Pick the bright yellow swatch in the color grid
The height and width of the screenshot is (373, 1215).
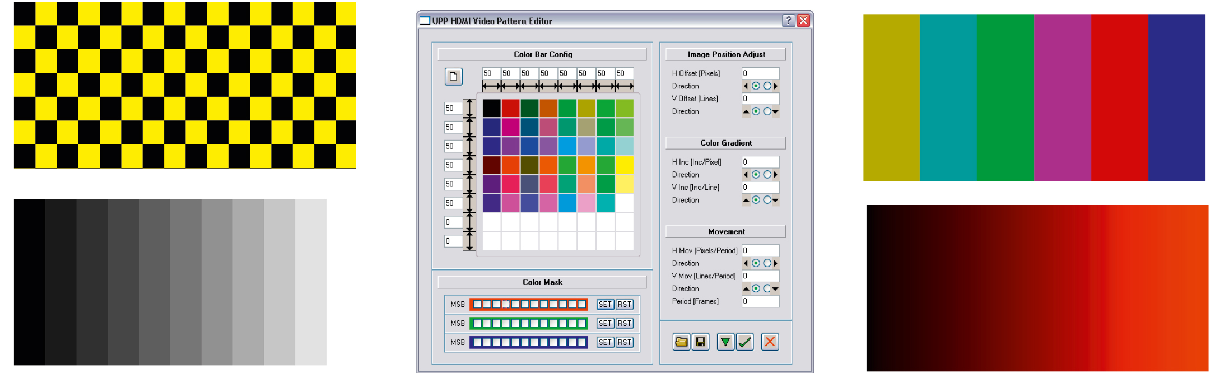point(624,165)
